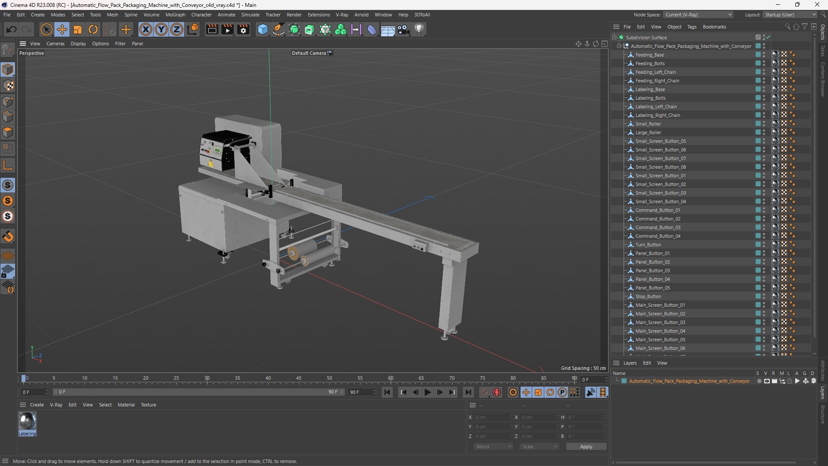Click the Apply button
828x466 pixels.
point(586,447)
